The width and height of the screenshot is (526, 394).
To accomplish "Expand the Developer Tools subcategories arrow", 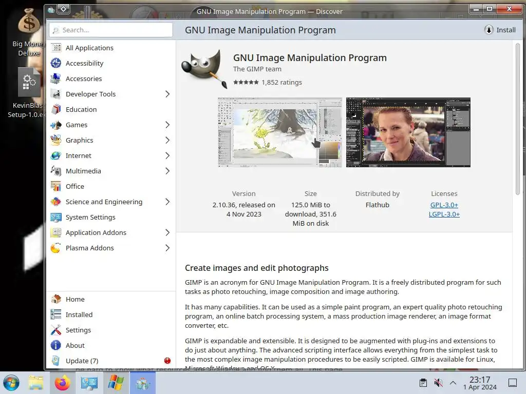I will click(x=167, y=94).
